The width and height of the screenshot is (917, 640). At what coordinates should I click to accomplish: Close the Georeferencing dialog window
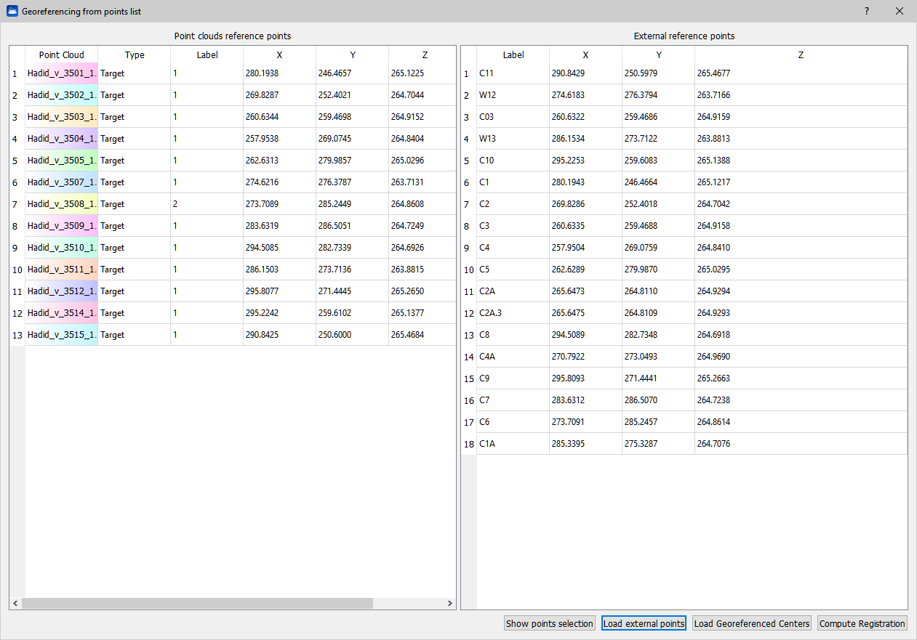(900, 12)
